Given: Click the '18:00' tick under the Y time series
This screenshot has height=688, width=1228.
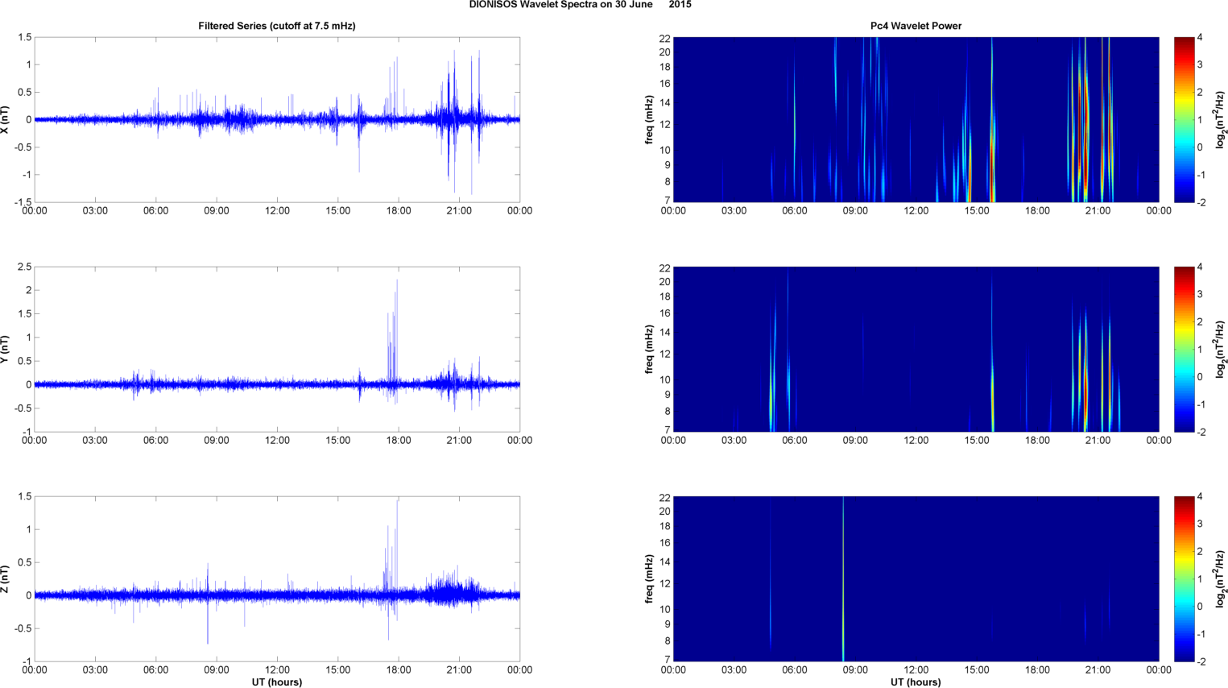Looking at the screenshot, I should 399,441.
